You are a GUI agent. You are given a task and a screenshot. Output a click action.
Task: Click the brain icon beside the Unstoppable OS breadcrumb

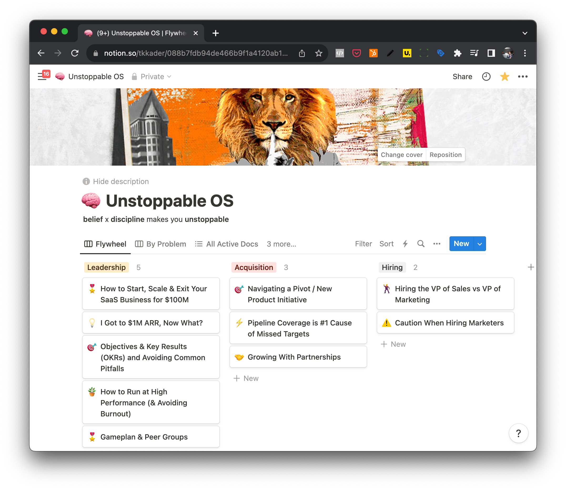coord(60,76)
